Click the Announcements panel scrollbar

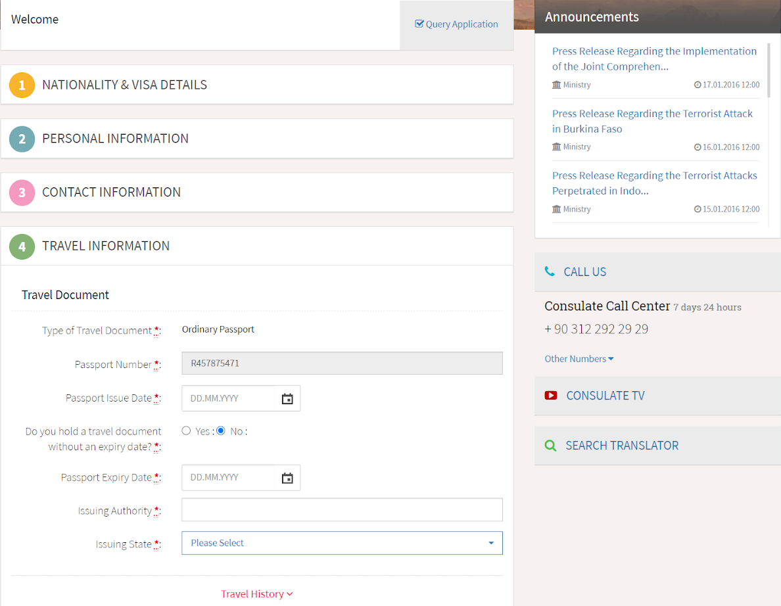(769, 70)
